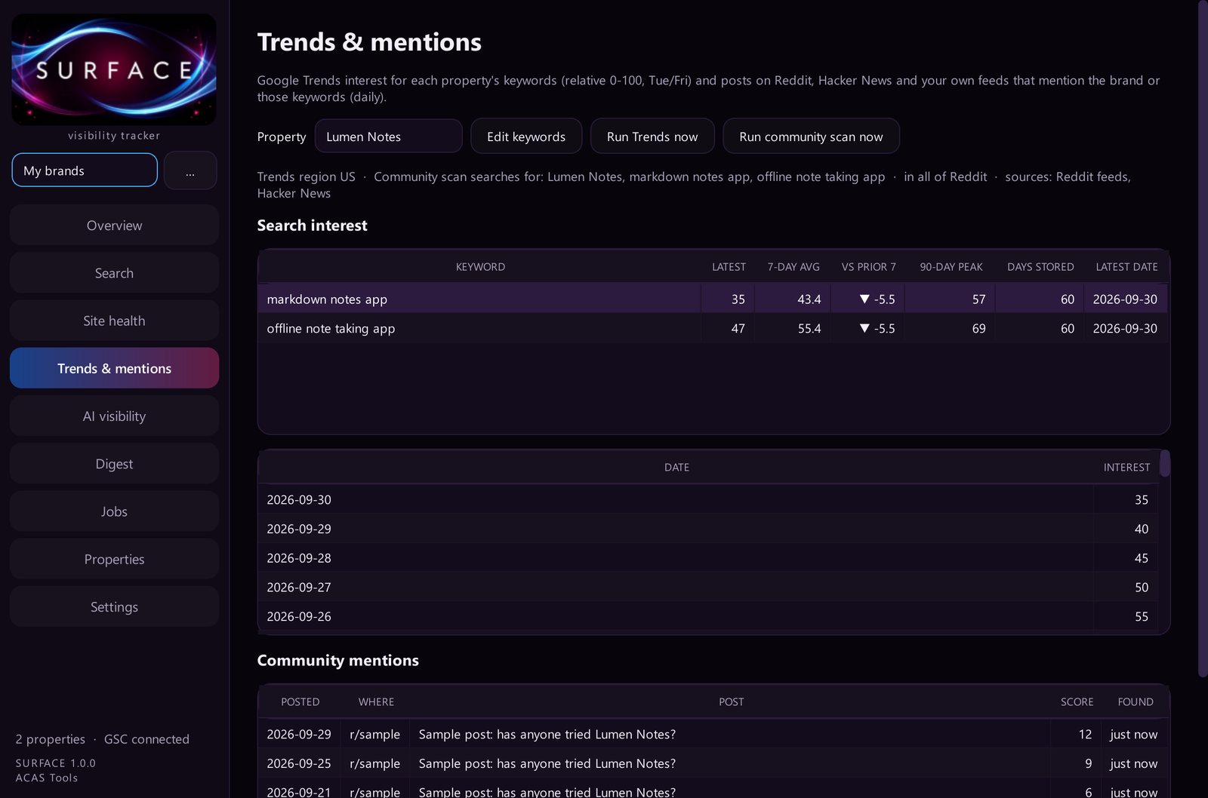The width and height of the screenshot is (1208, 798).
Task: Open the Jobs page
Action: pos(114,511)
